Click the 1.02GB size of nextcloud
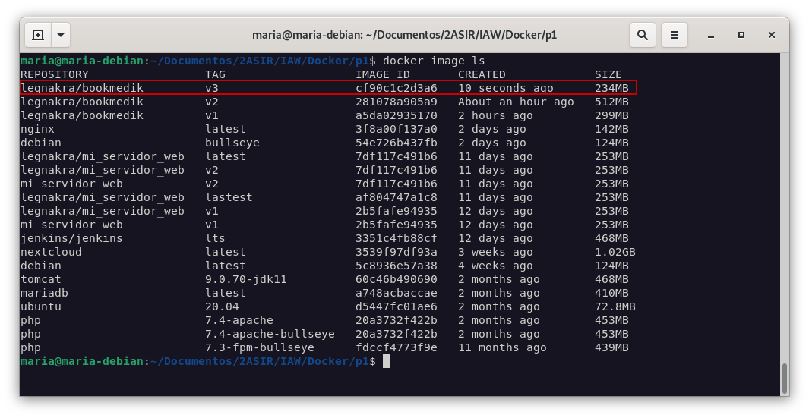The height and width of the screenshot is (418, 809). [x=615, y=252]
